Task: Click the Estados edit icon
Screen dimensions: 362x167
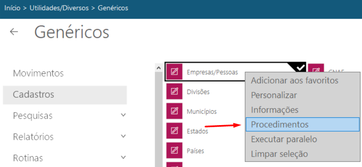Action: click(x=174, y=131)
